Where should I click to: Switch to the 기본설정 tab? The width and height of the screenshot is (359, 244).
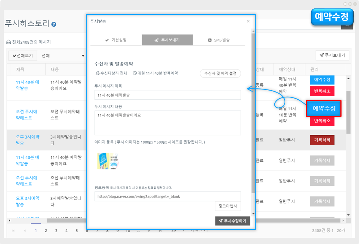pyautogui.click(x=116, y=40)
